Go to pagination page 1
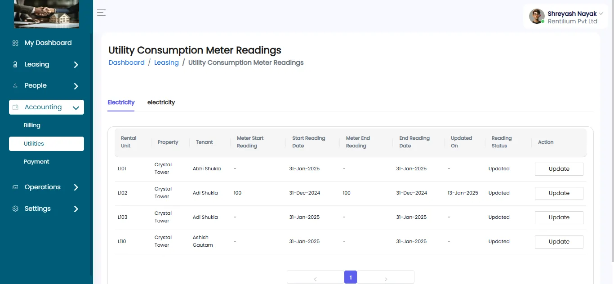The height and width of the screenshot is (284, 614). (351, 277)
